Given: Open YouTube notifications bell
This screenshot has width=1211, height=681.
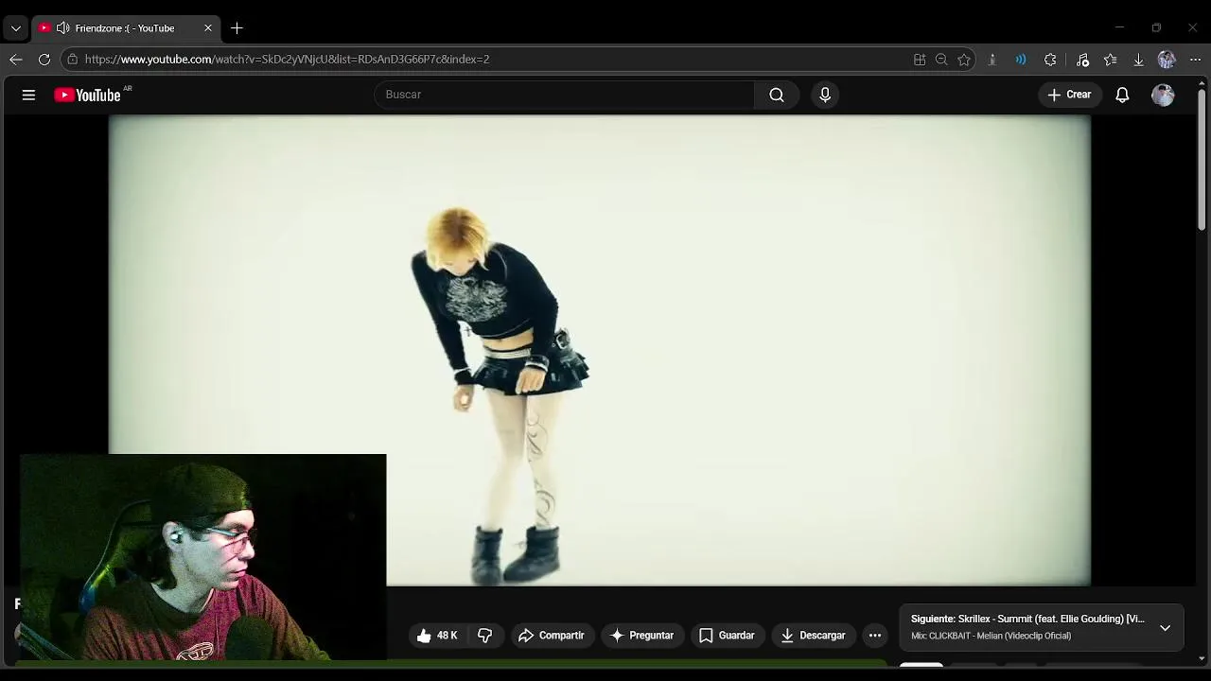Looking at the screenshot, I should pyautogui.click(x=1122, y=95).
